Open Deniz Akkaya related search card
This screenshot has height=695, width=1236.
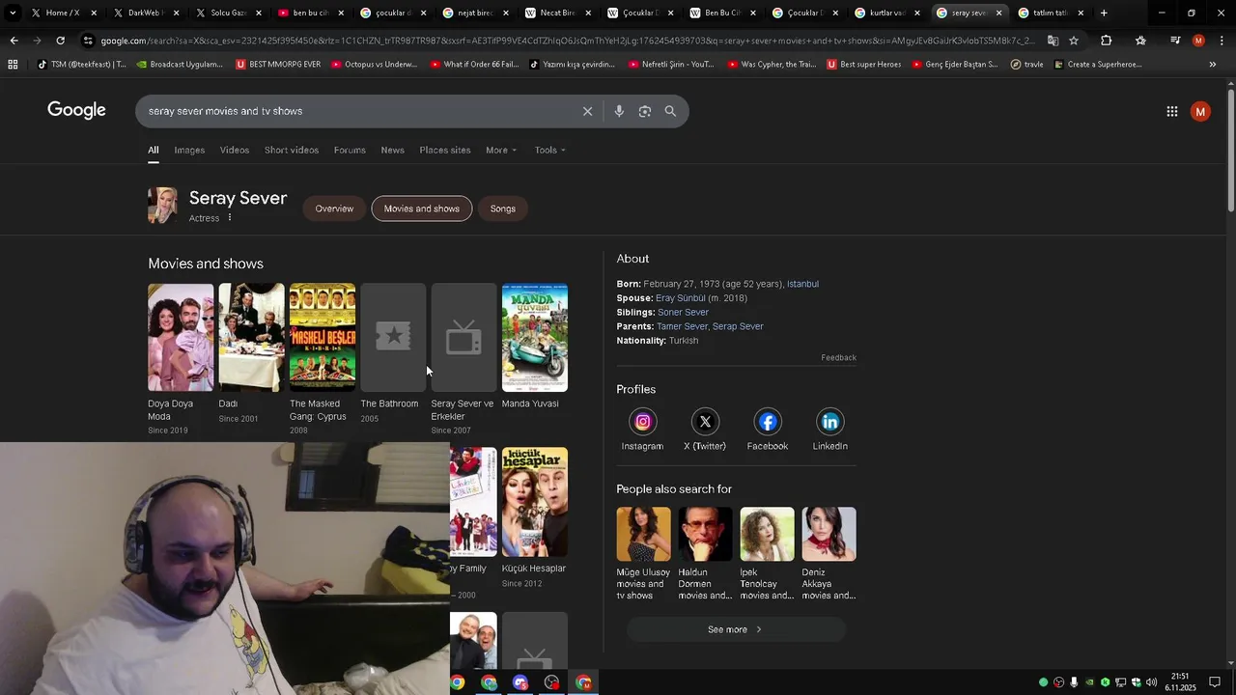(829, 554)
